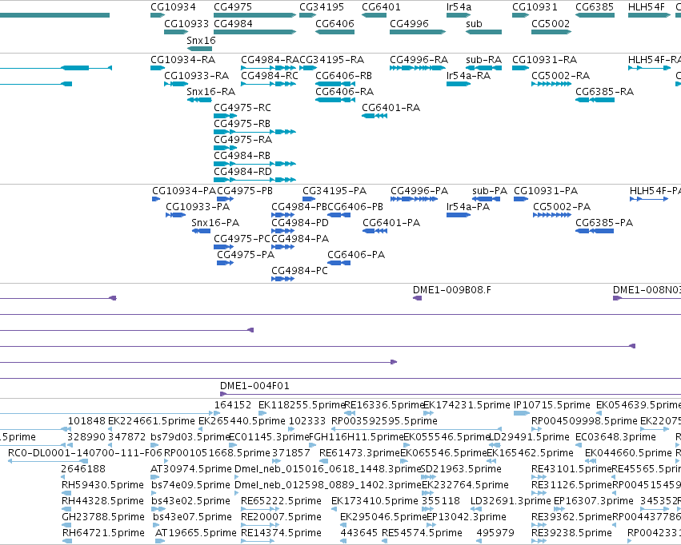
Task: Click the 495979 EST label
Action: pos(495,533)
